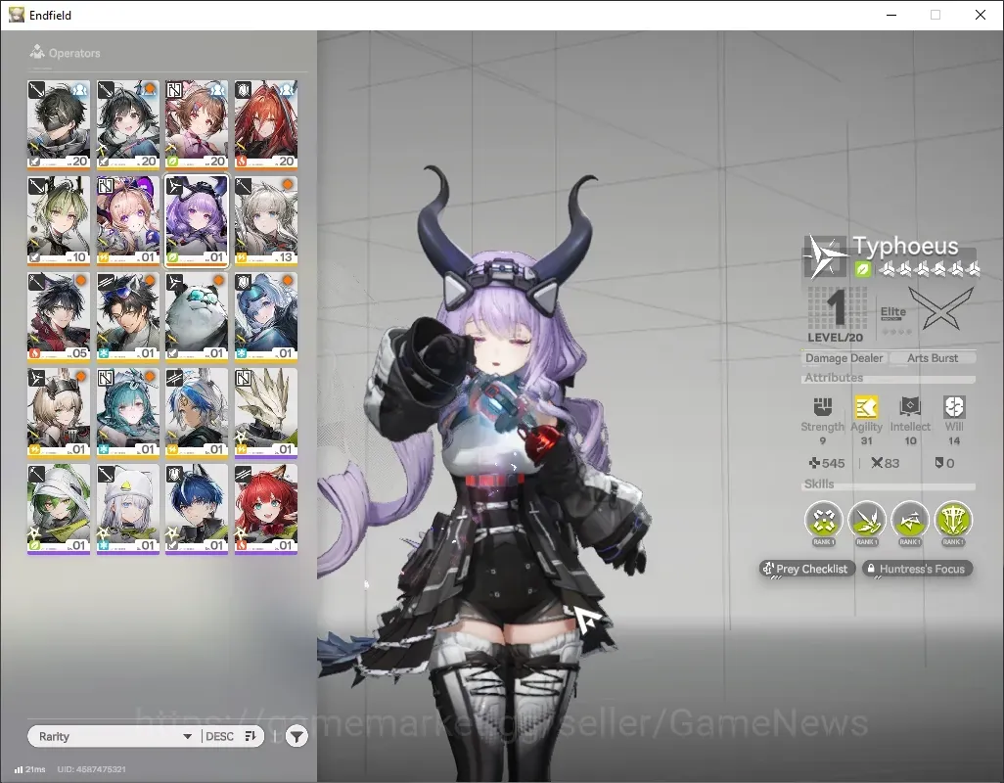This screenshot has width=1004, height=783.
Task: Select brown-haired girl operator card, level 20
Action: click(x=197, y=124)
